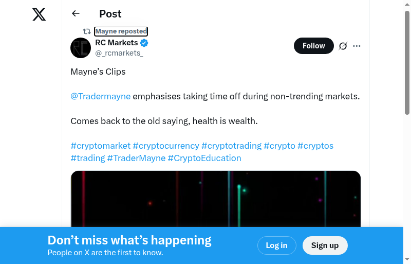Click the Grok icon beside Follow
411x264 pixels.
click(343, 46)
